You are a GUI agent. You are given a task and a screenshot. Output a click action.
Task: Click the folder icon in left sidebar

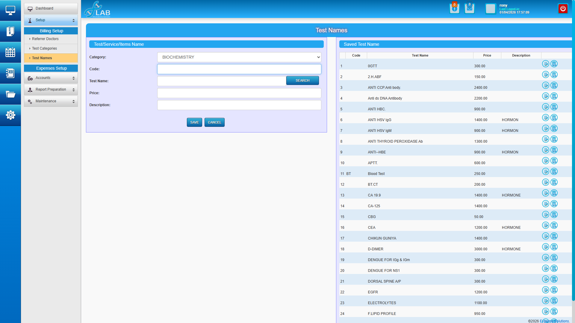click(x=10, y=95)
